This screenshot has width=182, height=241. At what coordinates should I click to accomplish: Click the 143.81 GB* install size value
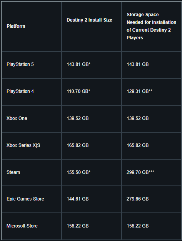point(78,64)
